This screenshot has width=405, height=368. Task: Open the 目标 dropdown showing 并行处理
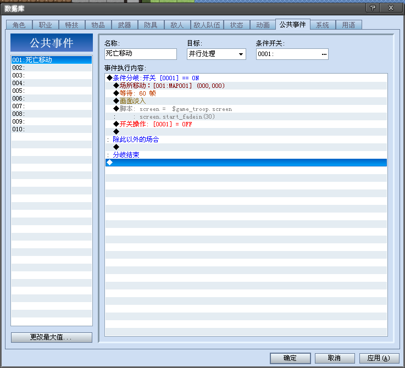click(x=217, y=54)
